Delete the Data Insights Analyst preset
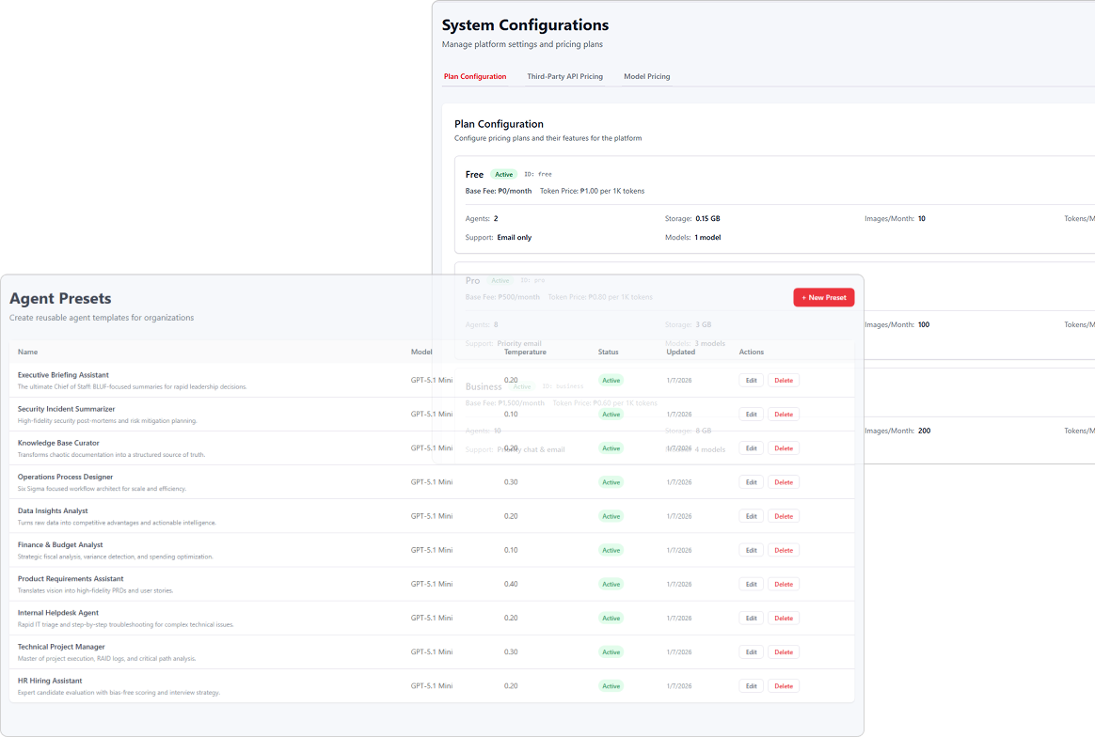This screenshot has height=737, width=1095. pyautogui.click(x=784, y=516)
